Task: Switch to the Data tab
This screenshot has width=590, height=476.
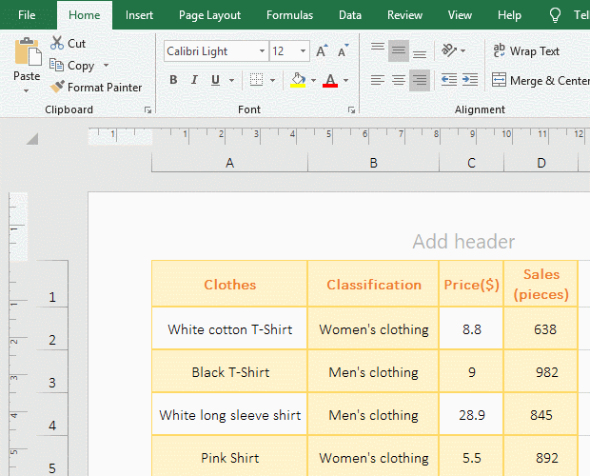Action: [350, 15]
